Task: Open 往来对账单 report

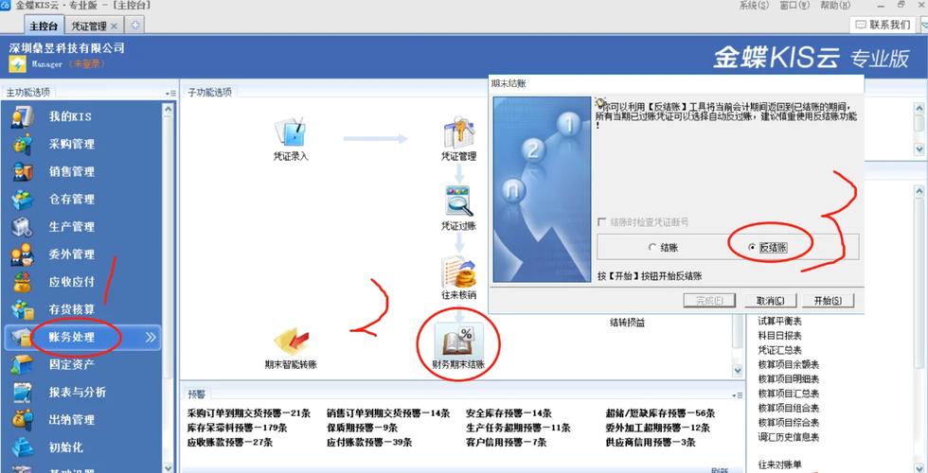Action: click(780, 465)
